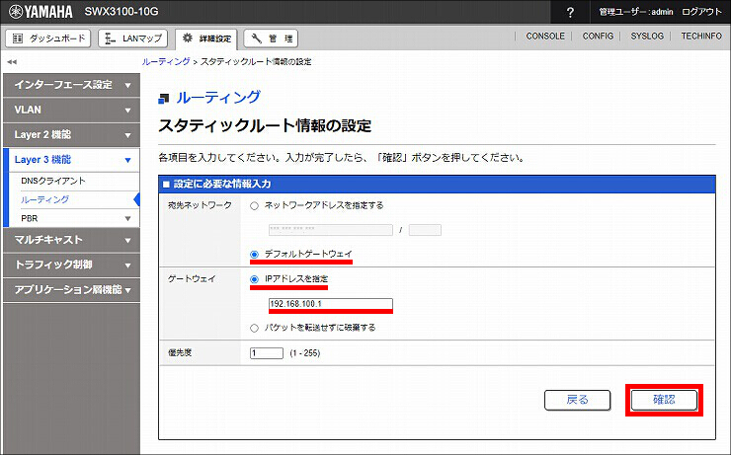
Task: Open the 管理 tab
Action: pyautogui.click(x=271, y=38)
